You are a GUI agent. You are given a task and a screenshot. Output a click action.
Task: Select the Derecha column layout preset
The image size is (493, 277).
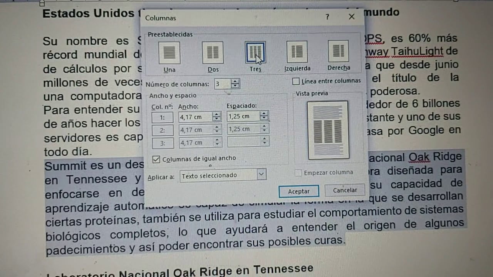tap(338, 52)
